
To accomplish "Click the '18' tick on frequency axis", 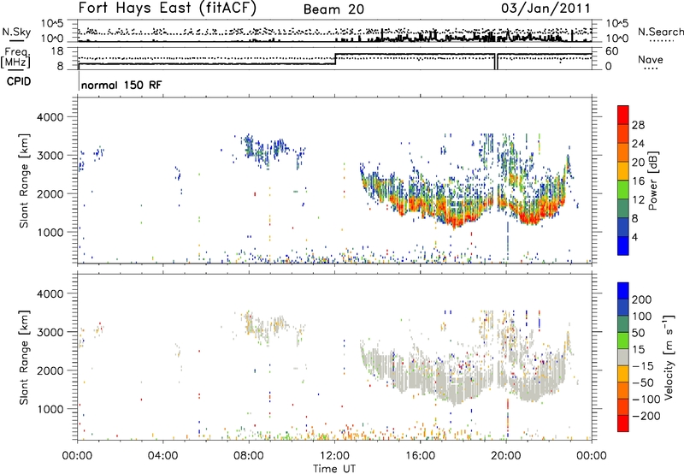I will 57,51.
